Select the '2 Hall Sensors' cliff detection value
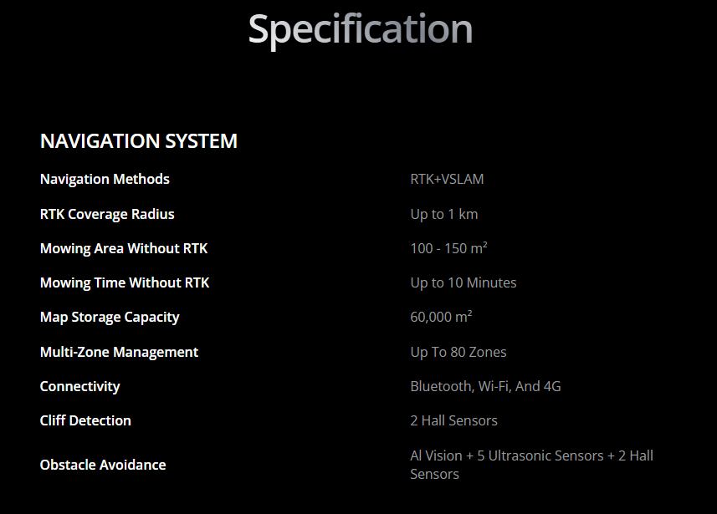 (453, 420)
